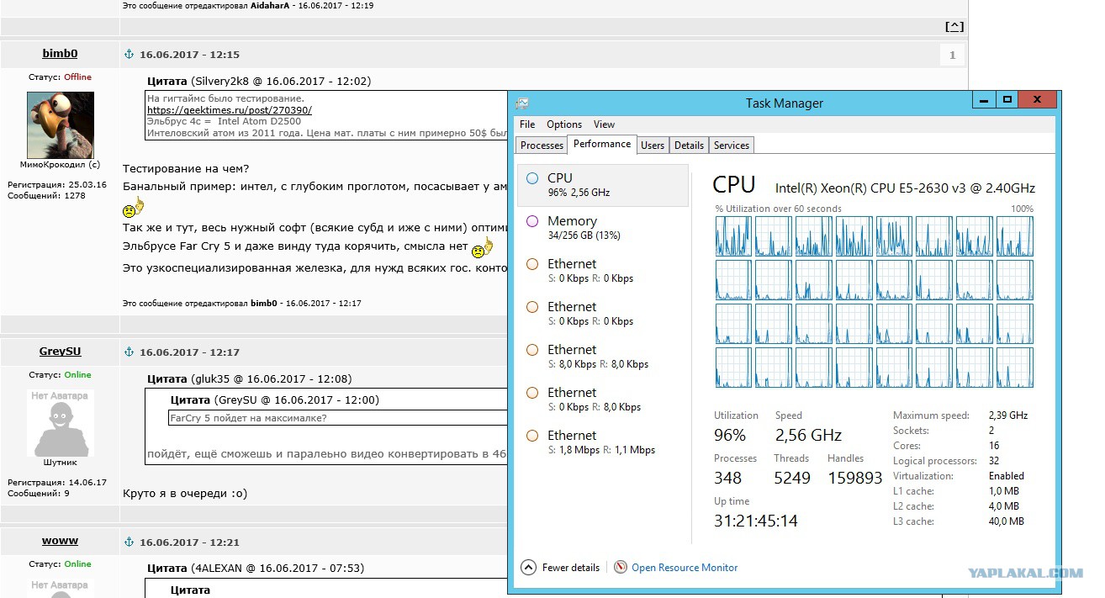Click Fewer details label
Viewport: 1105px width, 598px height.
point(571,568)
